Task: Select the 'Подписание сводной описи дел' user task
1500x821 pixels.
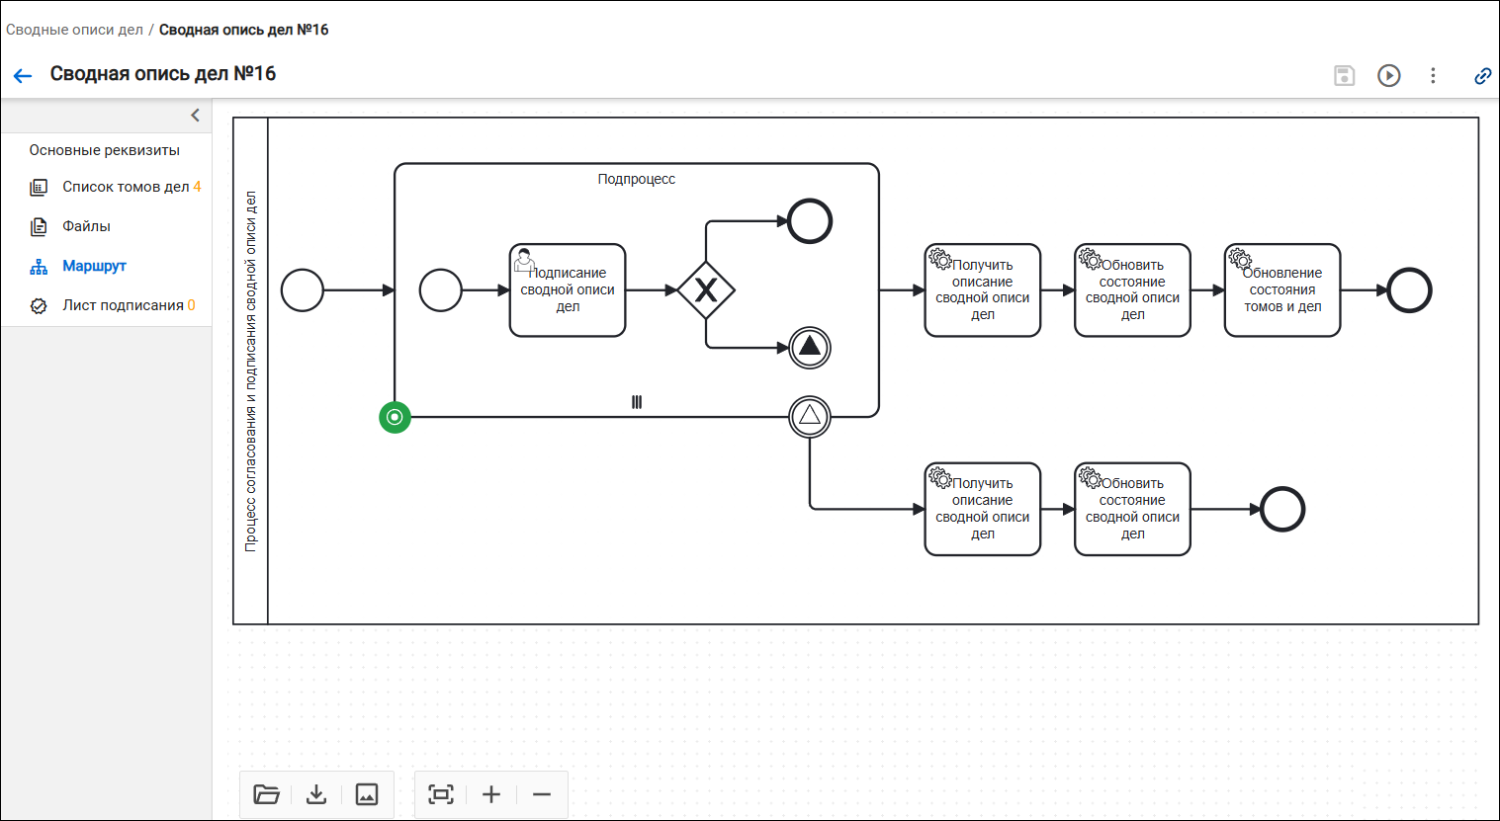Action: click(x=568, y=290)
